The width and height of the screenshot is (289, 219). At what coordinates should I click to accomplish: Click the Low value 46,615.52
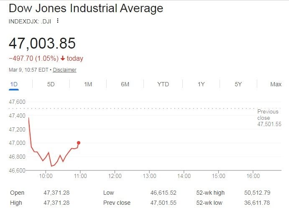[164, 193]
